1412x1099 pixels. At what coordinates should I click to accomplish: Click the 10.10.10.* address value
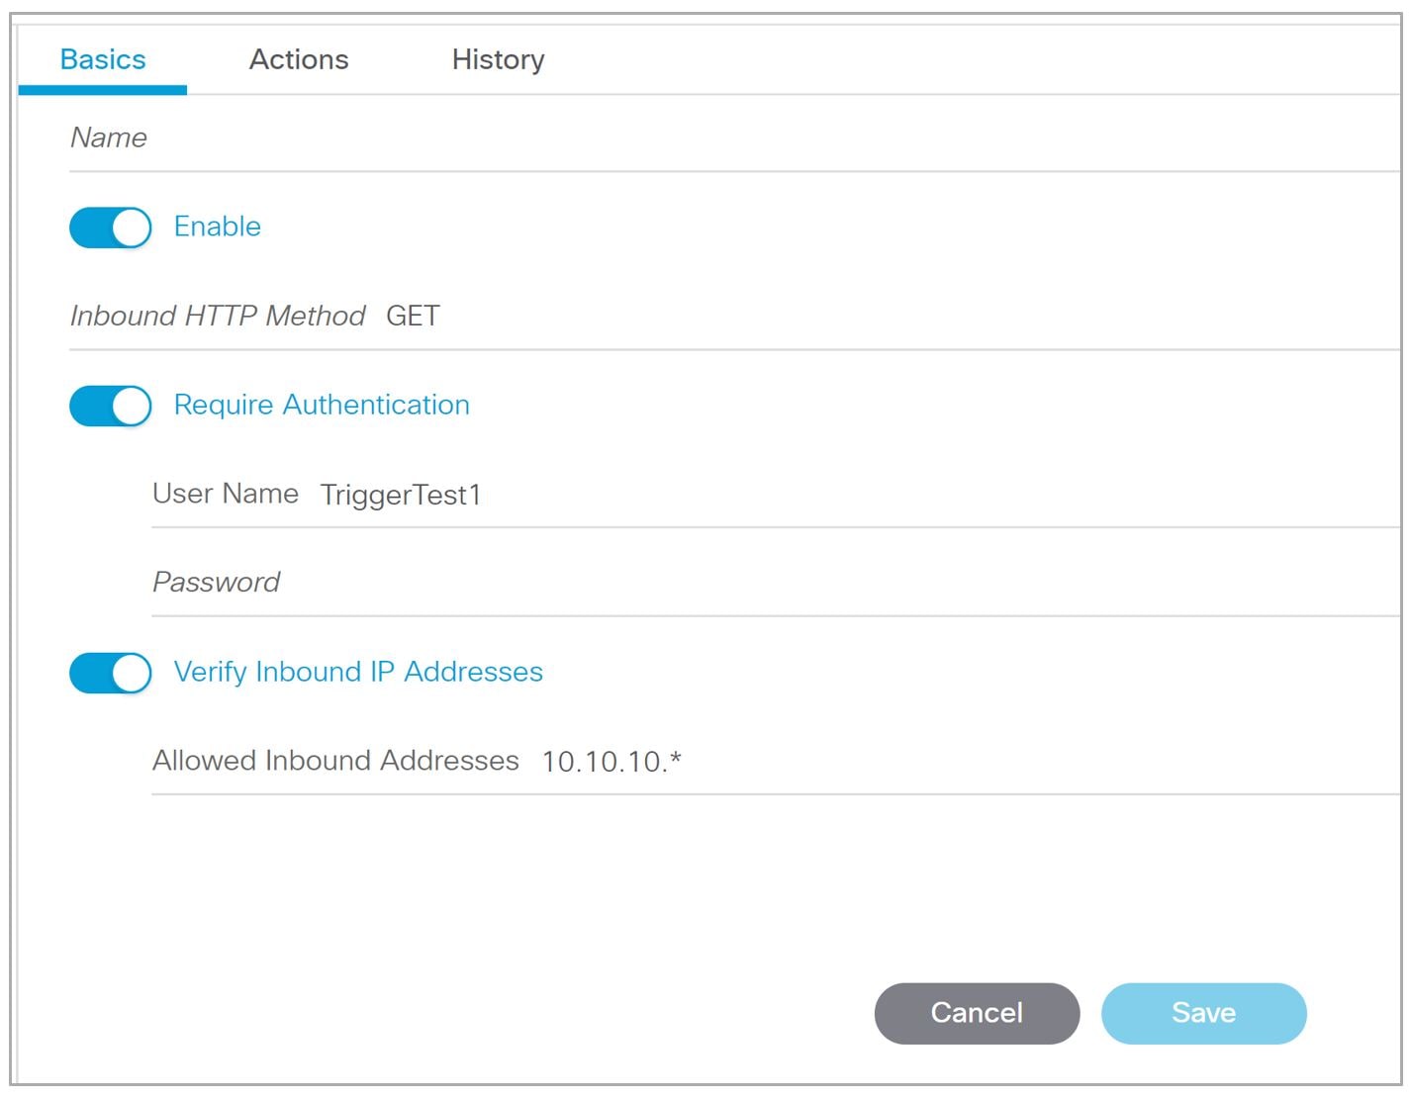tap(612, 761)
